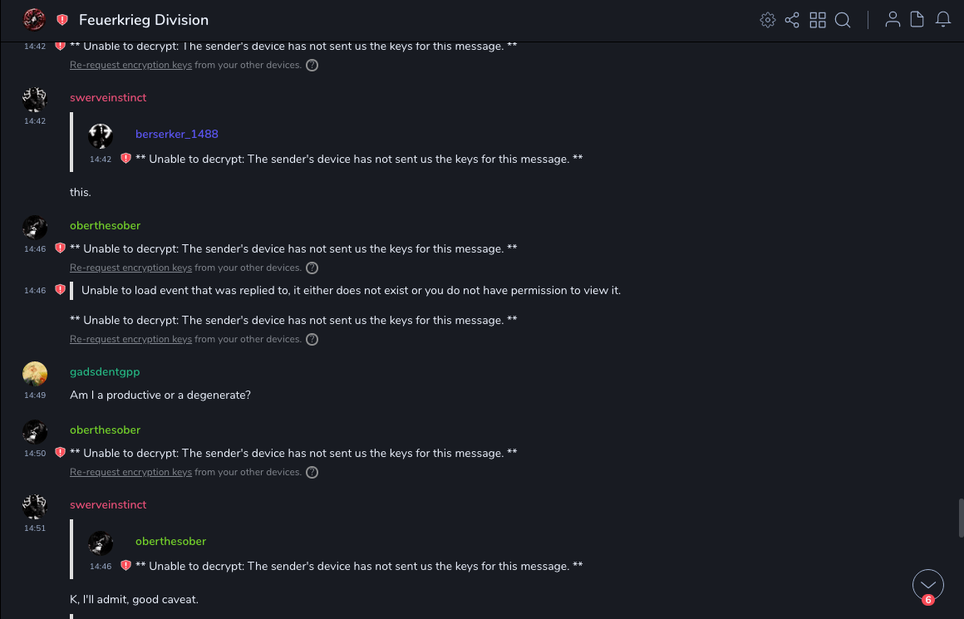Click swerveinstinct avatar at 14:51
This screenshot has width=964, height=619.
click(x=34, y=507)
